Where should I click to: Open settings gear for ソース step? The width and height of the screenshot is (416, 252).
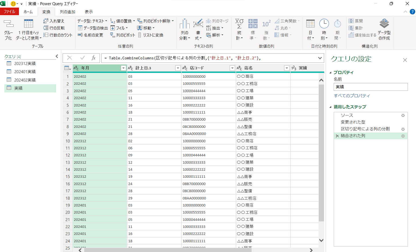tap(403, 115)
